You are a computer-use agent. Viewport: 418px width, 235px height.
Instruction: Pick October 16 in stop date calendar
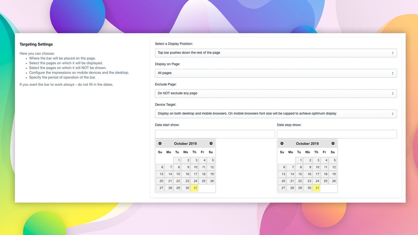(308, 174)
